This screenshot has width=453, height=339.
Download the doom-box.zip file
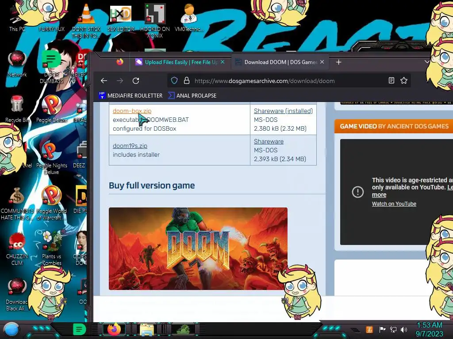132,111
